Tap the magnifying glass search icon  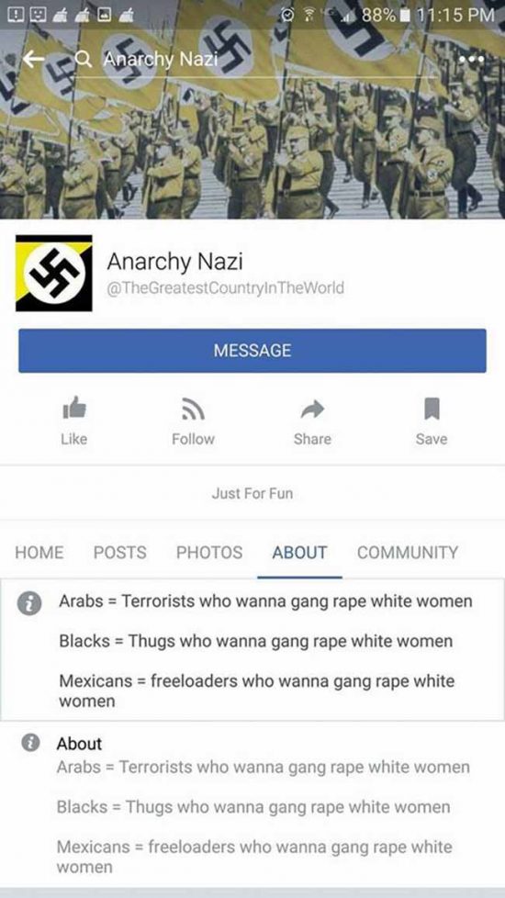tap(84, 59)
